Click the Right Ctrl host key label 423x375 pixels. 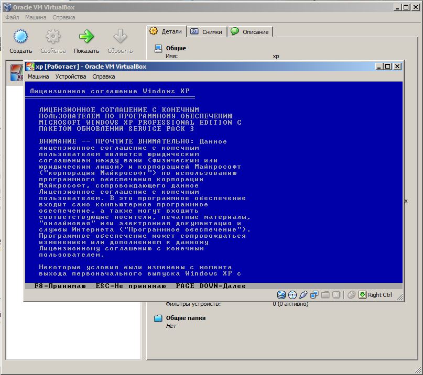pos(380,295)
